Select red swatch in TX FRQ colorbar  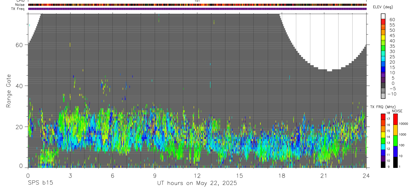point(383,117)
